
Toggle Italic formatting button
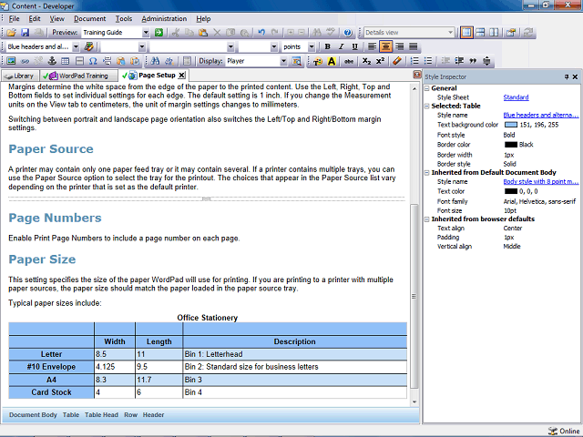tap(341, 46)
